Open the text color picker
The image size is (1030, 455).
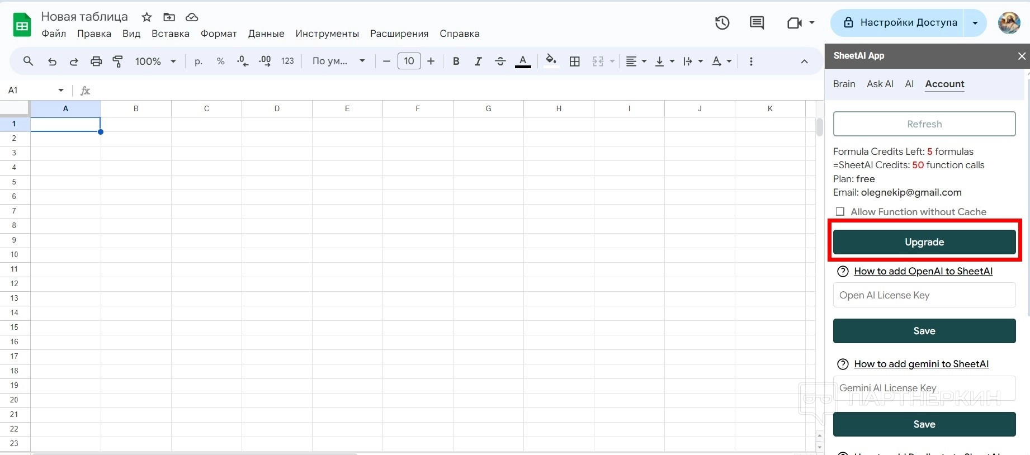point(523,61)
